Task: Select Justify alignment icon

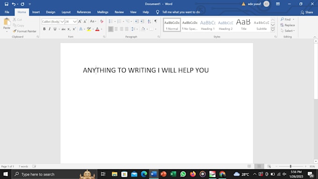Action: point(127,29)
